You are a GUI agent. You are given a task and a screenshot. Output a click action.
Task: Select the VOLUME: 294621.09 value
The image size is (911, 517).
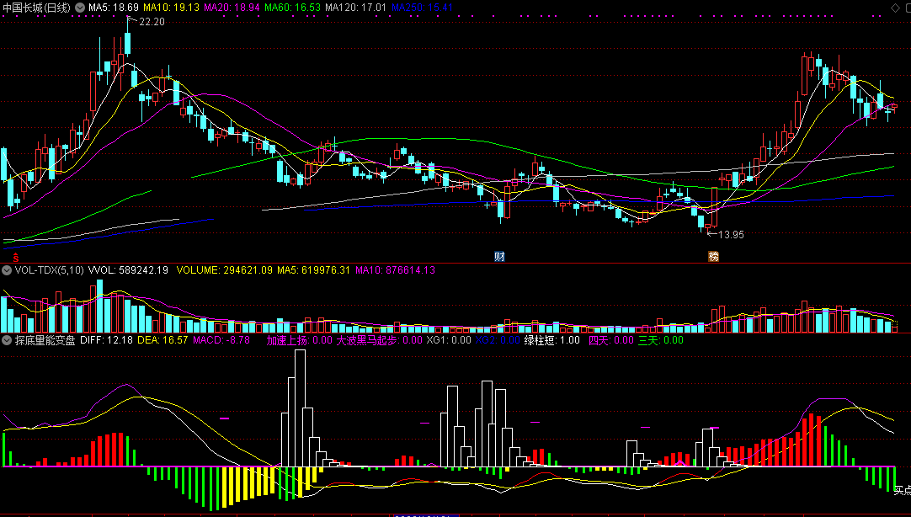point(224,270)
